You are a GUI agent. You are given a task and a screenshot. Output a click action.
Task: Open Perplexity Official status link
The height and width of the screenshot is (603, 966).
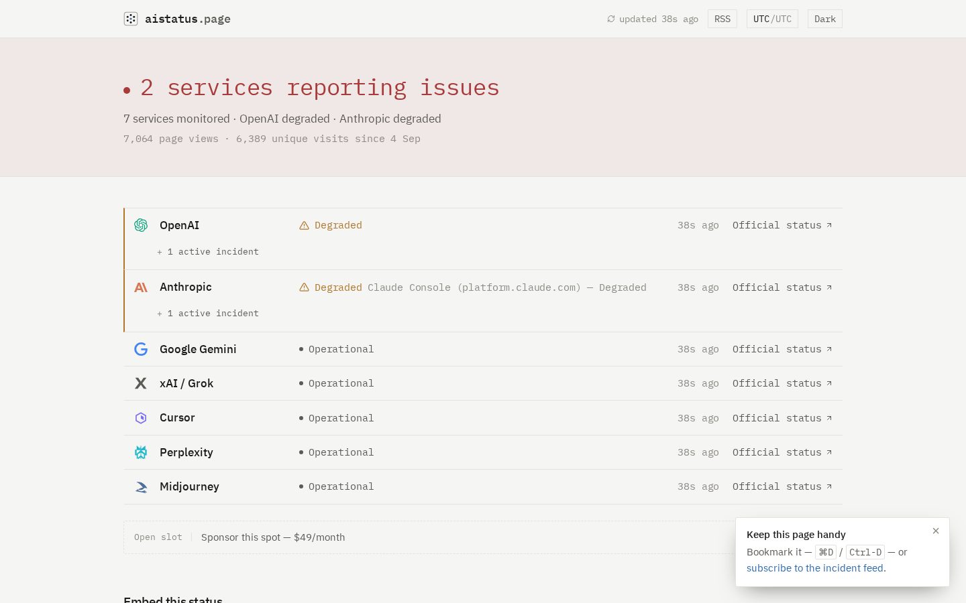pos(782,452)
